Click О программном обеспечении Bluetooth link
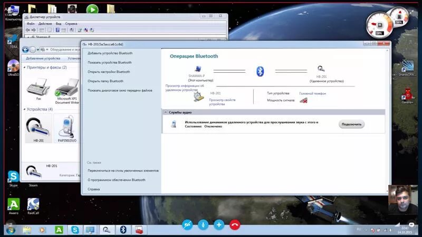 pos(116,180)
